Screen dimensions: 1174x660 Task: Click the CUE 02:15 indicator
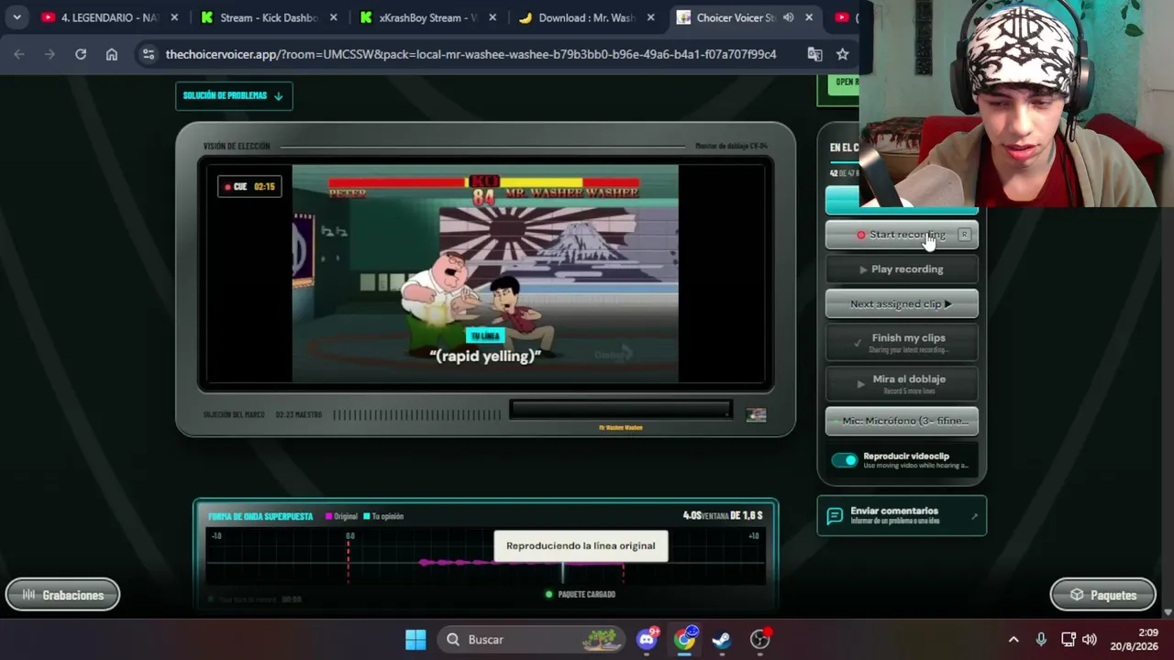(249, 187)
